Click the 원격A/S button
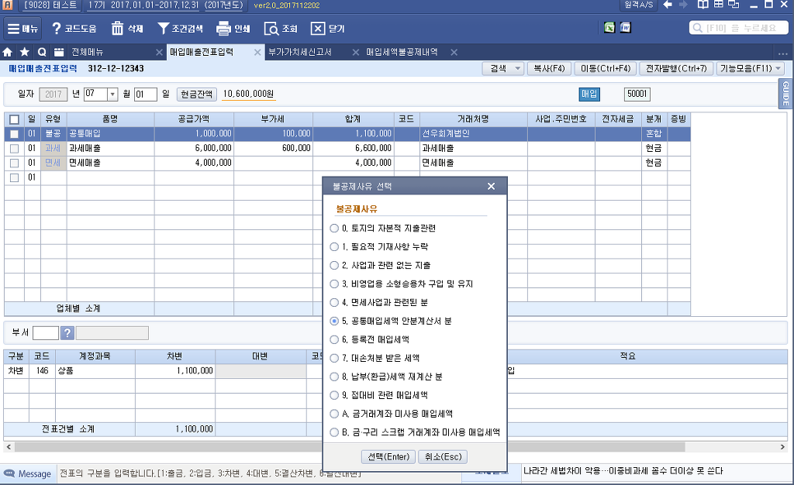This screenshot has width=794, height=485. [639, 5]
